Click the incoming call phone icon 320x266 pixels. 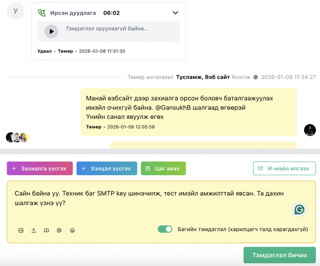coord(42,13)
